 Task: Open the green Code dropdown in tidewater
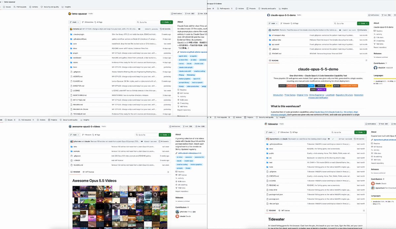(x=361, y=132)
